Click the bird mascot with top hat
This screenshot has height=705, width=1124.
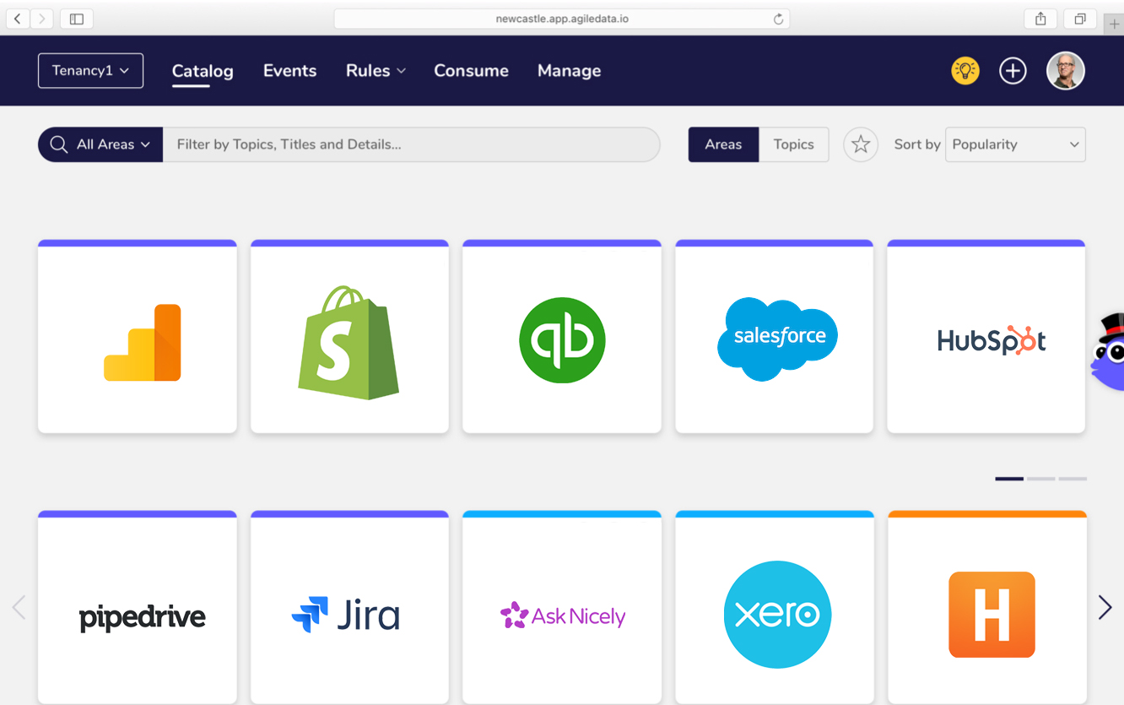point(1107,351)
